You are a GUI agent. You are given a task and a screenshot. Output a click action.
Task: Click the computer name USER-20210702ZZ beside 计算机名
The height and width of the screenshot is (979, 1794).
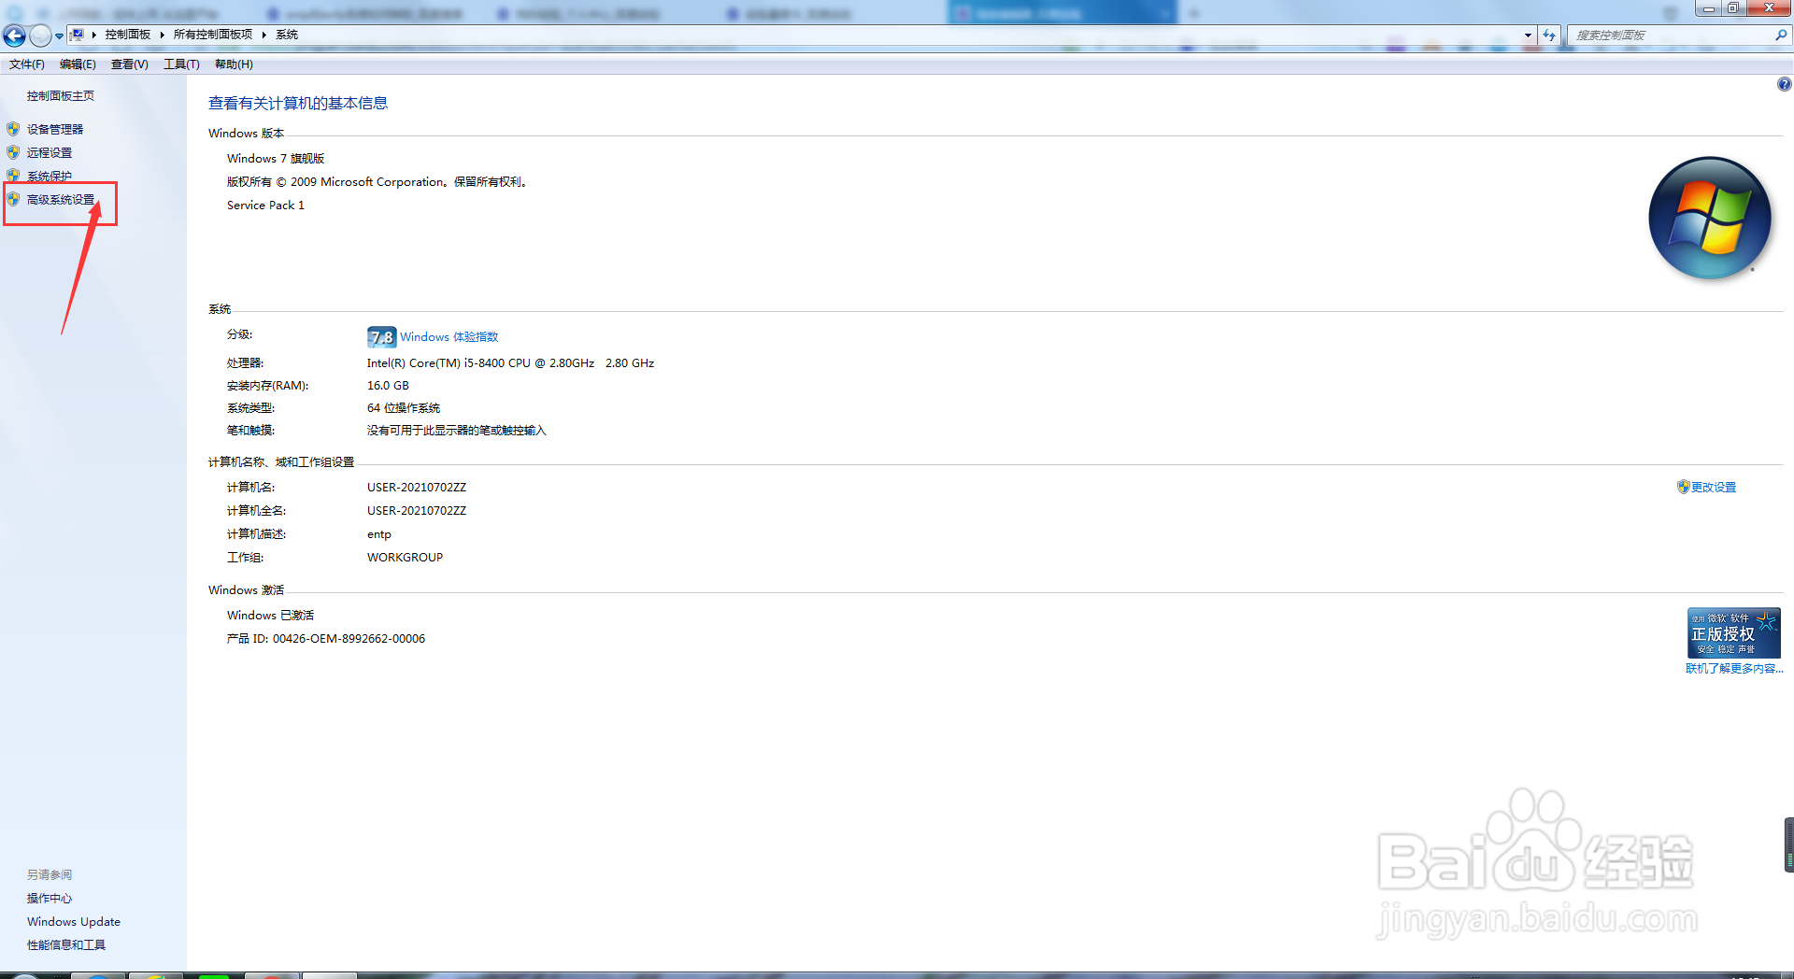coord(417,488)
